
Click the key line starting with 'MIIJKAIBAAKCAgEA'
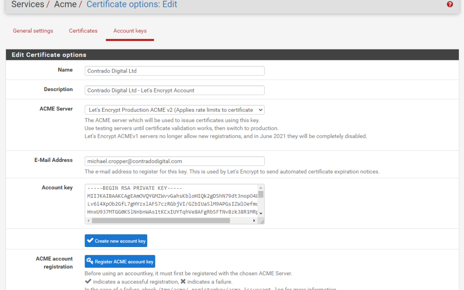172,196
